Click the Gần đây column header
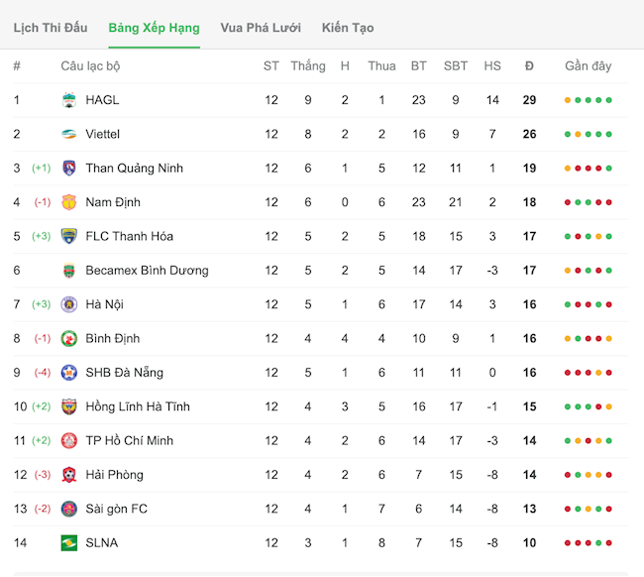Image resolution: width=644 pixels, height=577 pixels. (x=589, y=66)
